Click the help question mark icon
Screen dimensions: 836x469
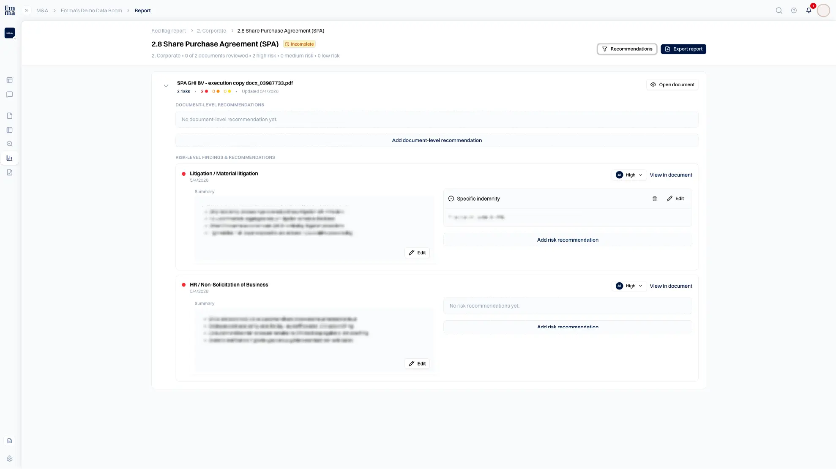794,11
